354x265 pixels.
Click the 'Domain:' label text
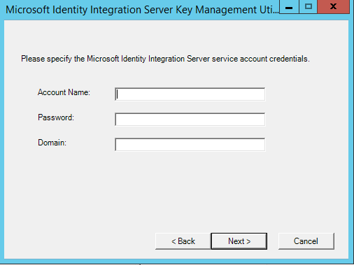point(52,143)
